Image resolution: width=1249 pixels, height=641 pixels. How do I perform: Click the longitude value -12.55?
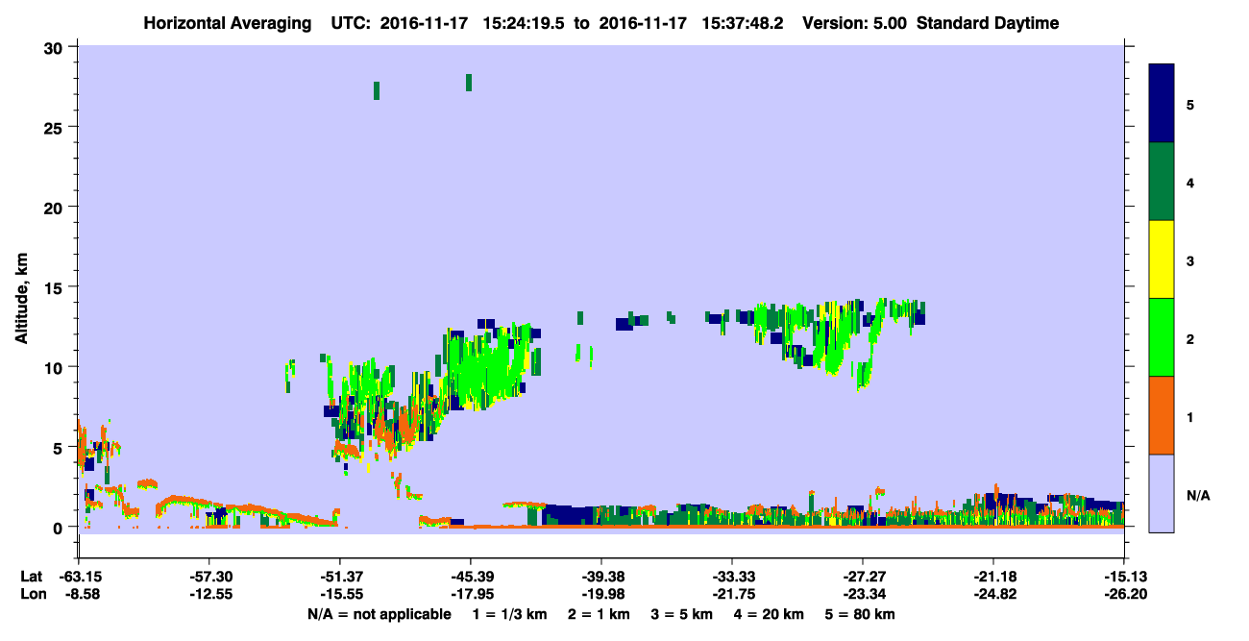pos(208,595)
